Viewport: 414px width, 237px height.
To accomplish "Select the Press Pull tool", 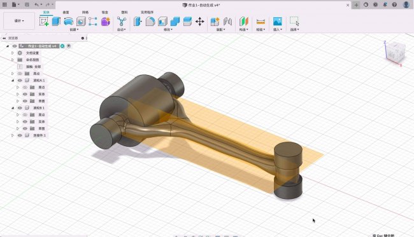I will tap(138, 22).
